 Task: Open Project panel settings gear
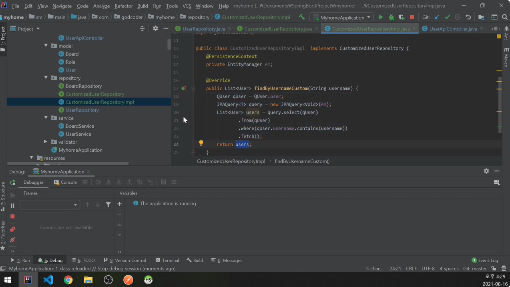pyautogui.click(x=155, y=28)
